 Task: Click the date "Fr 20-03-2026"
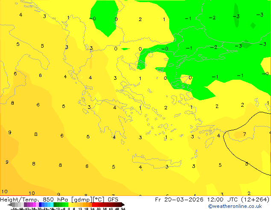point(179,200)
